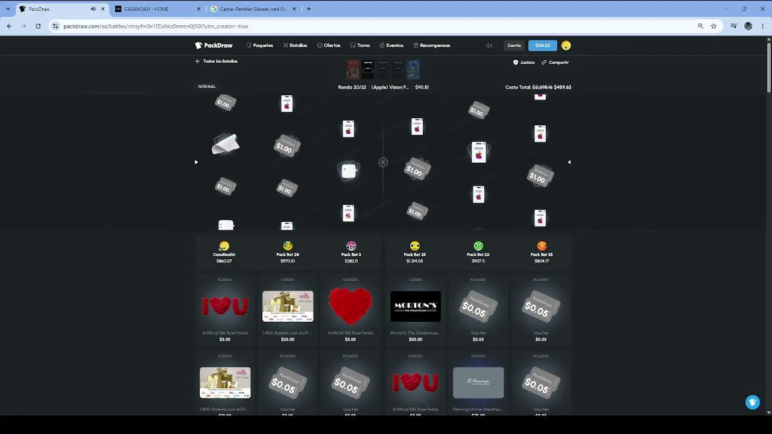Select the blue last pack thumbnail
The width and height of the screenshot is (772, 434).
413,69
